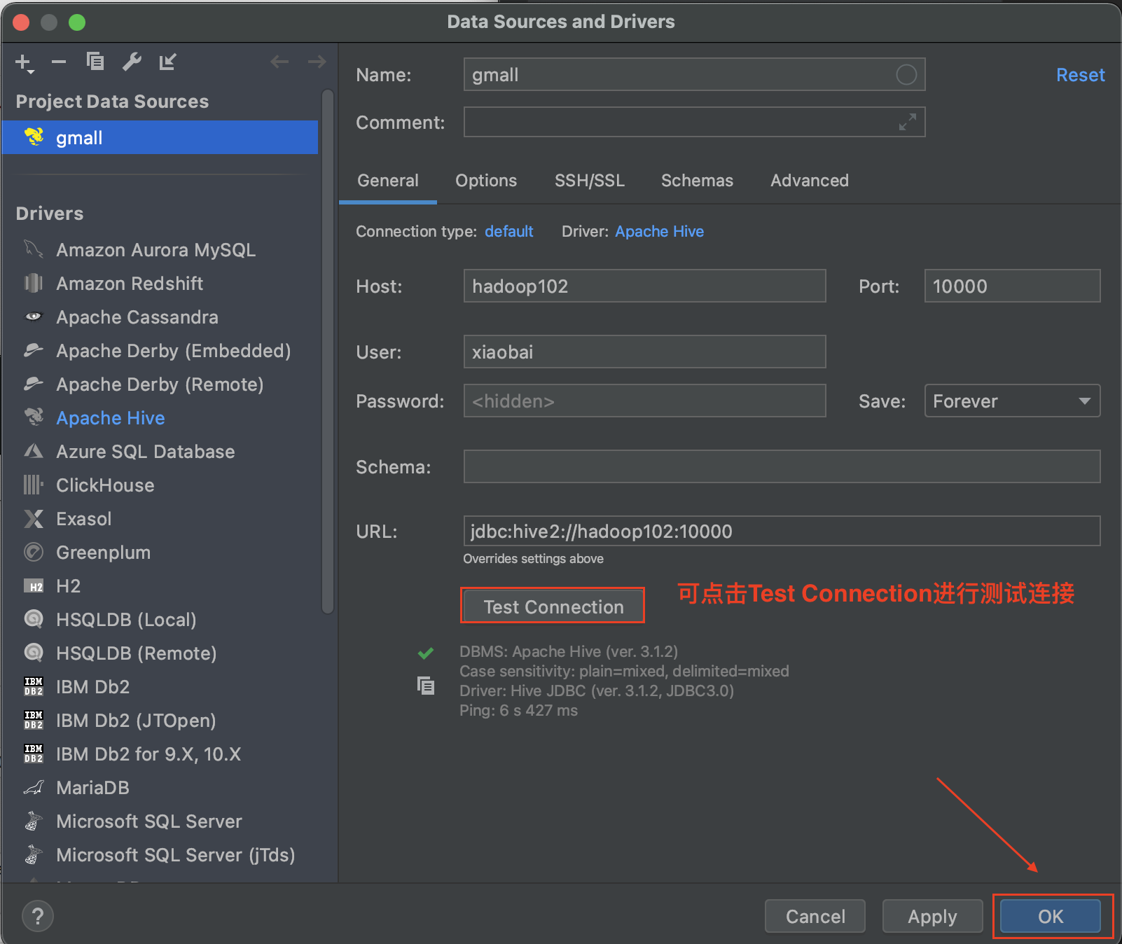
Task: Copy connection test result to clipboard
Action: 426,686
